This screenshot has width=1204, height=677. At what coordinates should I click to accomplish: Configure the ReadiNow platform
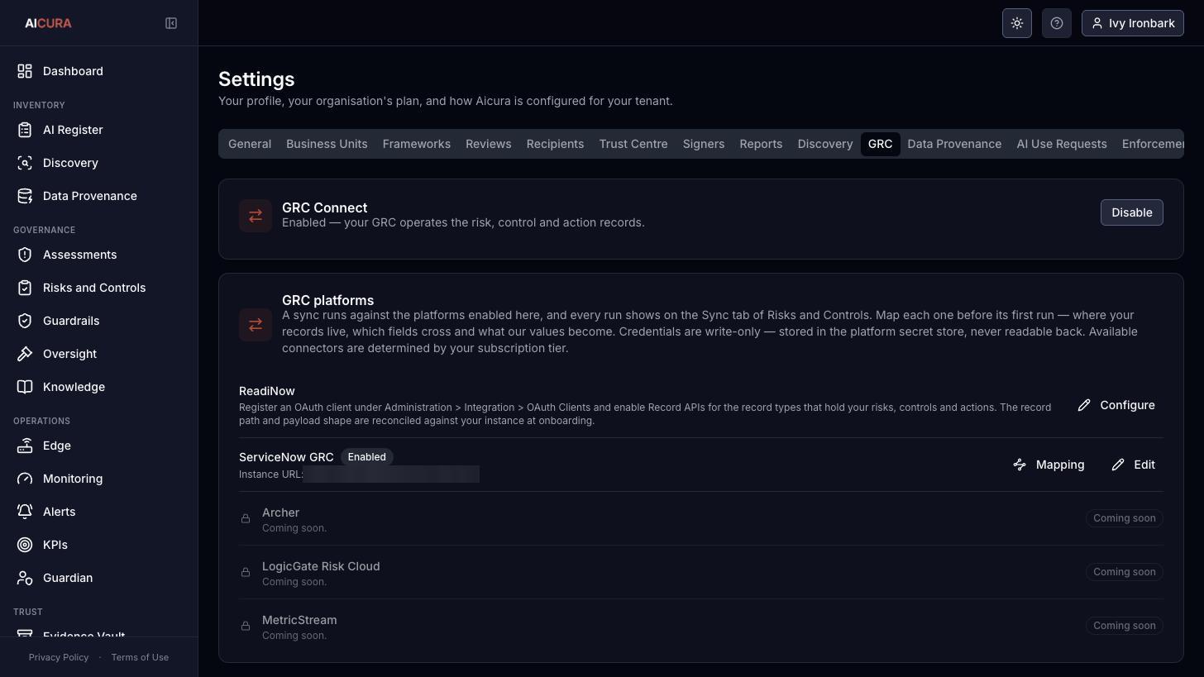(1116, 405)
